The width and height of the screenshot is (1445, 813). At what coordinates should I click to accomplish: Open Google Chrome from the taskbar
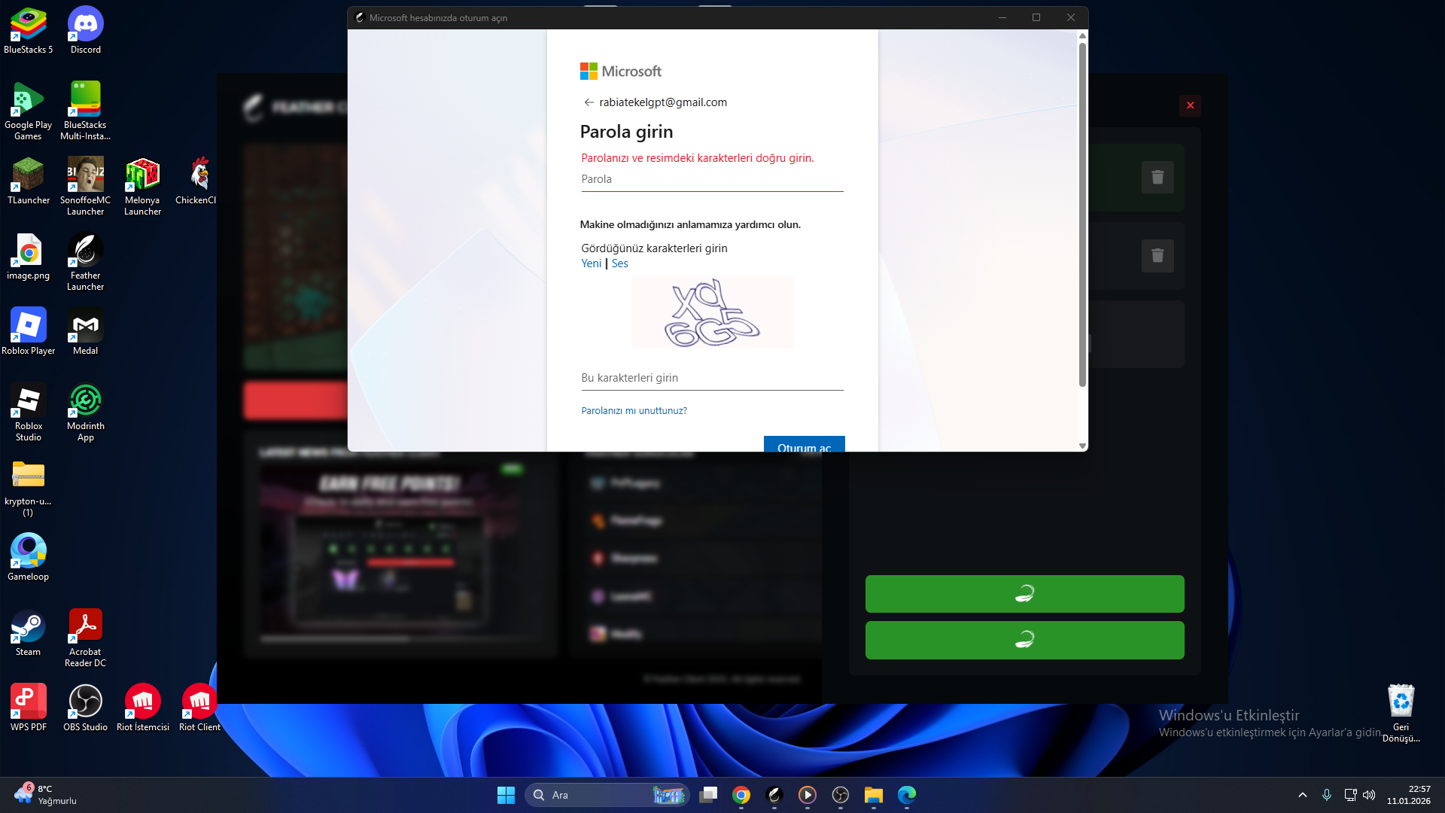point(741,795)
